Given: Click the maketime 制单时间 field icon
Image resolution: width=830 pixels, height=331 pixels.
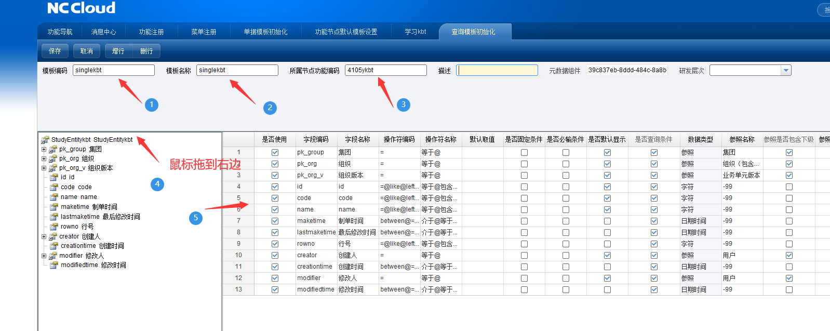Looking at the screenshot, I should coord(54,207).
